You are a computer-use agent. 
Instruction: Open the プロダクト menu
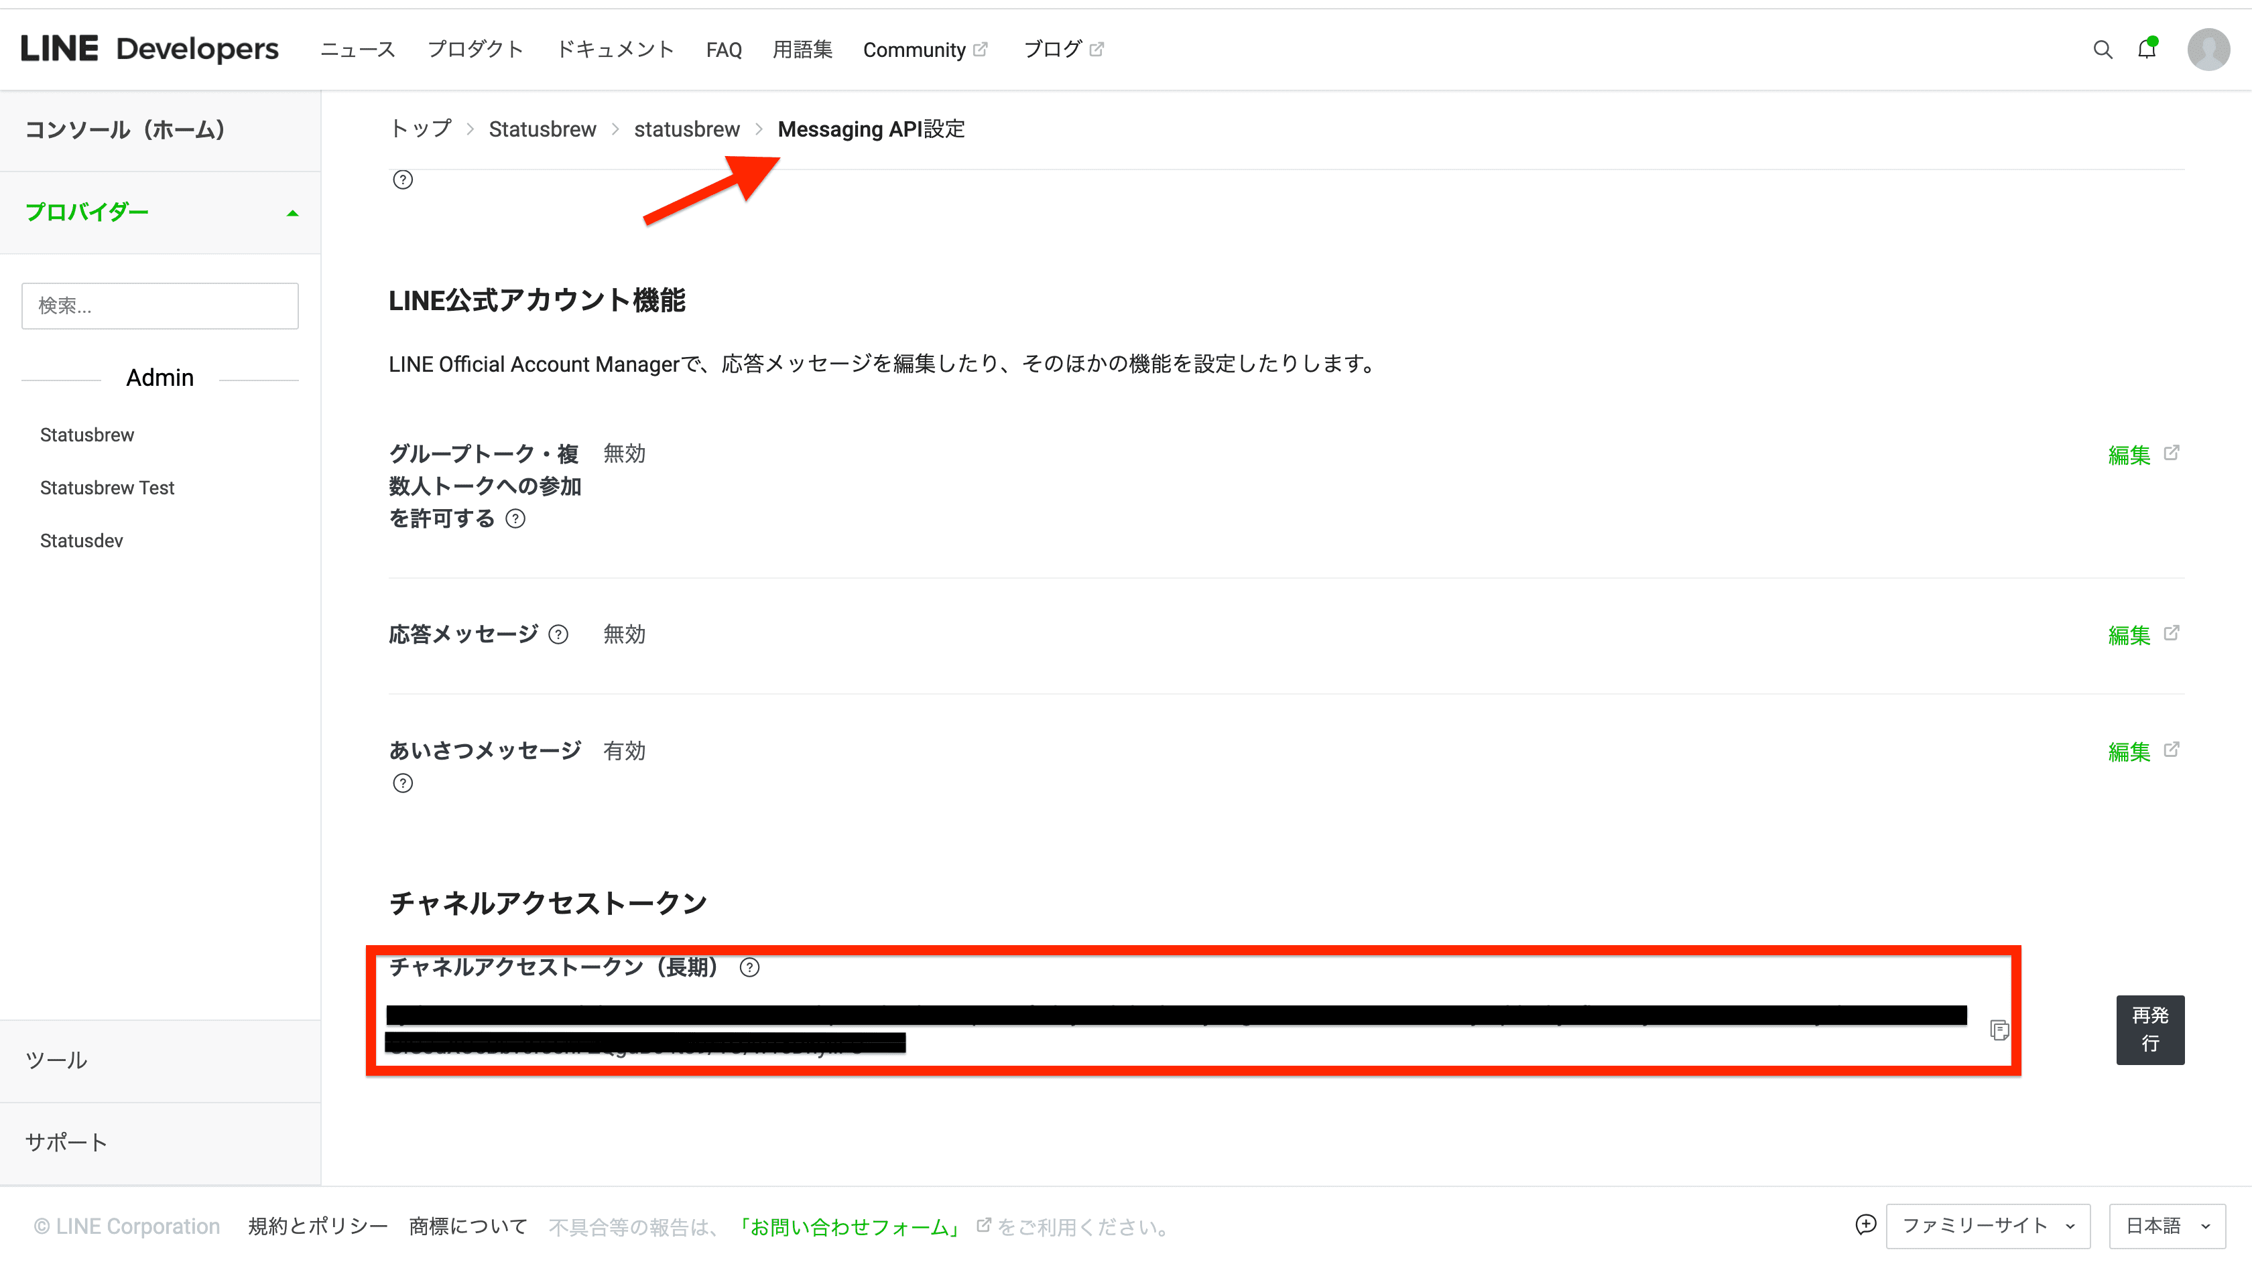(476, 50)
